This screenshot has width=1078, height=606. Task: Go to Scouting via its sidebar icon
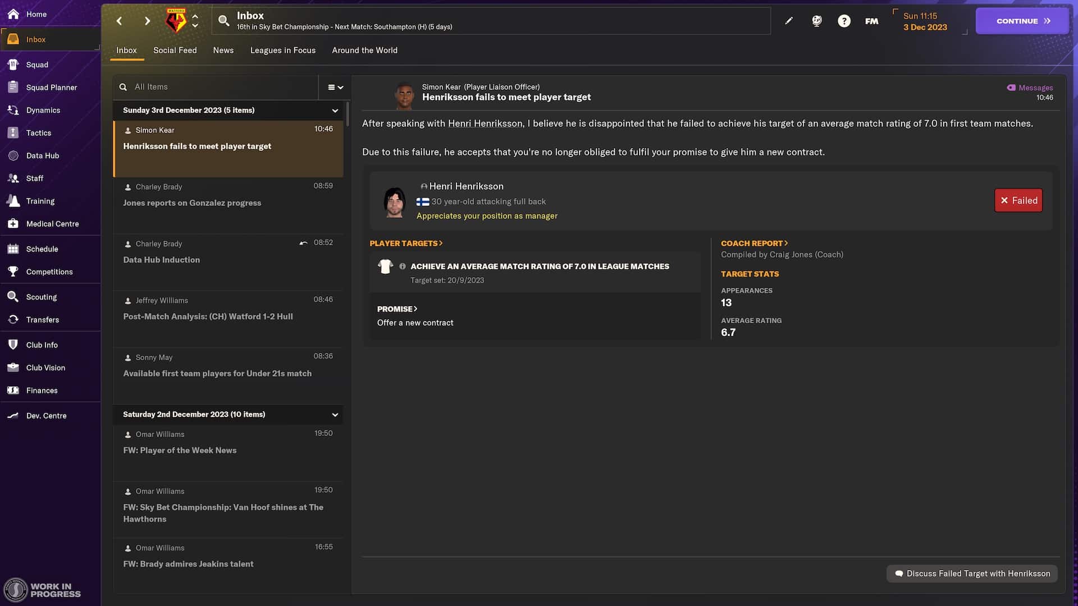click(13, 297)
